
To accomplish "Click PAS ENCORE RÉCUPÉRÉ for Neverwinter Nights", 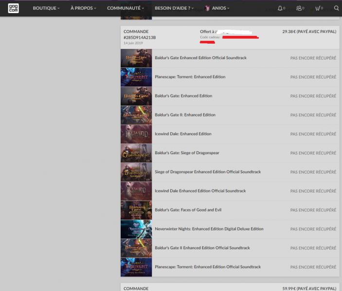I will click(x=313, y=229).
